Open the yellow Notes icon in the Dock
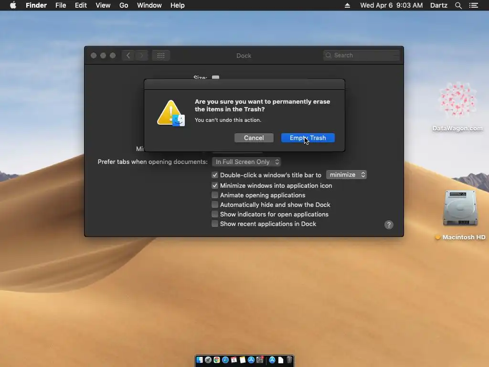The height and width of the screenshot is (367, 489). pos(243,360)
